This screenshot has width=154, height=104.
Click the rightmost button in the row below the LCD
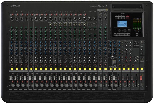(129, 34)
